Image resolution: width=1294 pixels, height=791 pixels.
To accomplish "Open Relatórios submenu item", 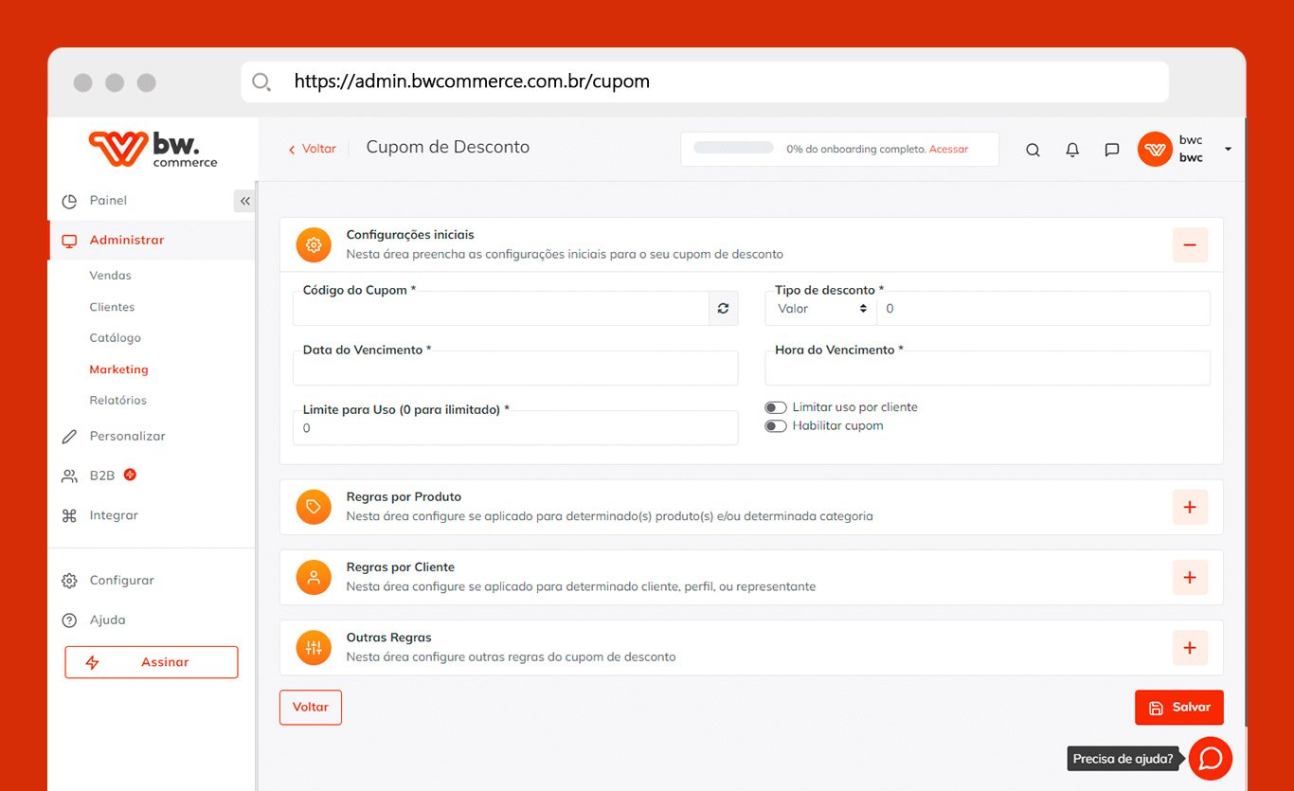I will point(117,401).
